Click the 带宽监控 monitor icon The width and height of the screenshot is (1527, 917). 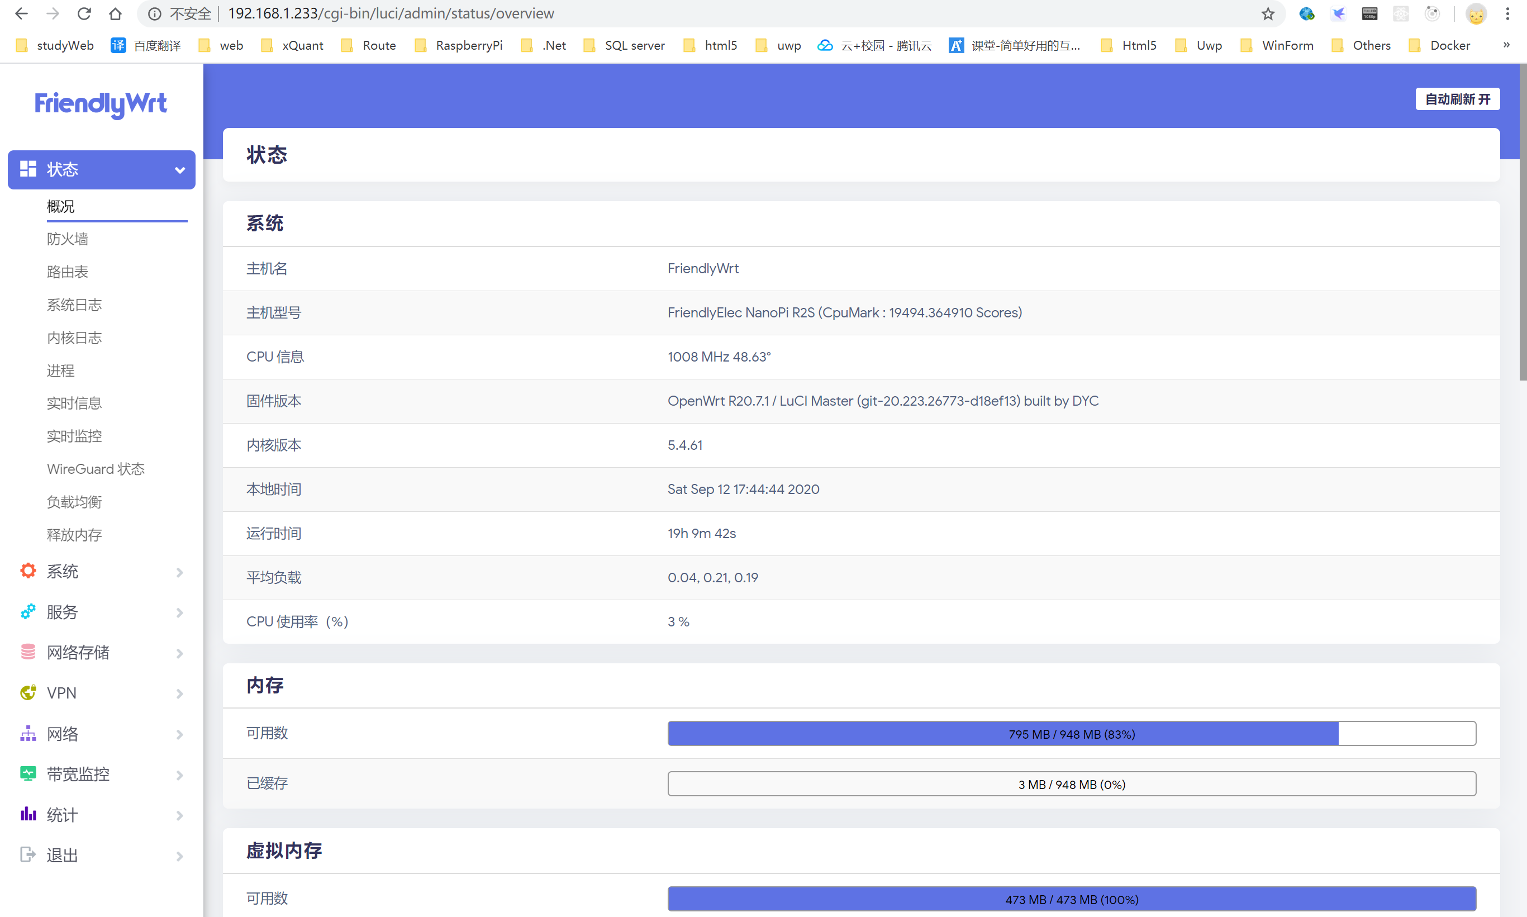click(x=28, y=773)
